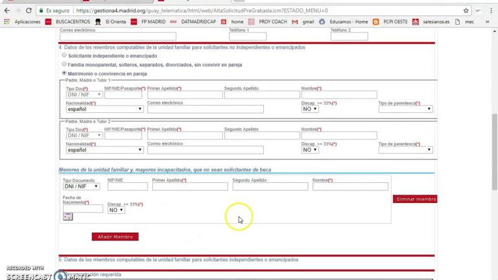Viewport: 498px width, 280px height.
Task: Open the DATMADRIDCAP bookmark
Action: click(x=193, y=21)
